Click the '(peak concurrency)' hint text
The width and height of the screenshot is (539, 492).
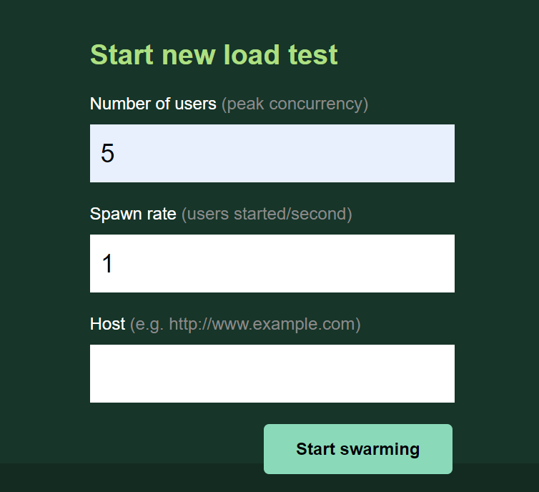[295, 104]
